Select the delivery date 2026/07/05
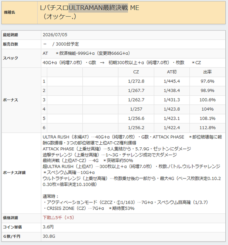The width and height of the screenshot is (228, 245). (x=55, y=35)
